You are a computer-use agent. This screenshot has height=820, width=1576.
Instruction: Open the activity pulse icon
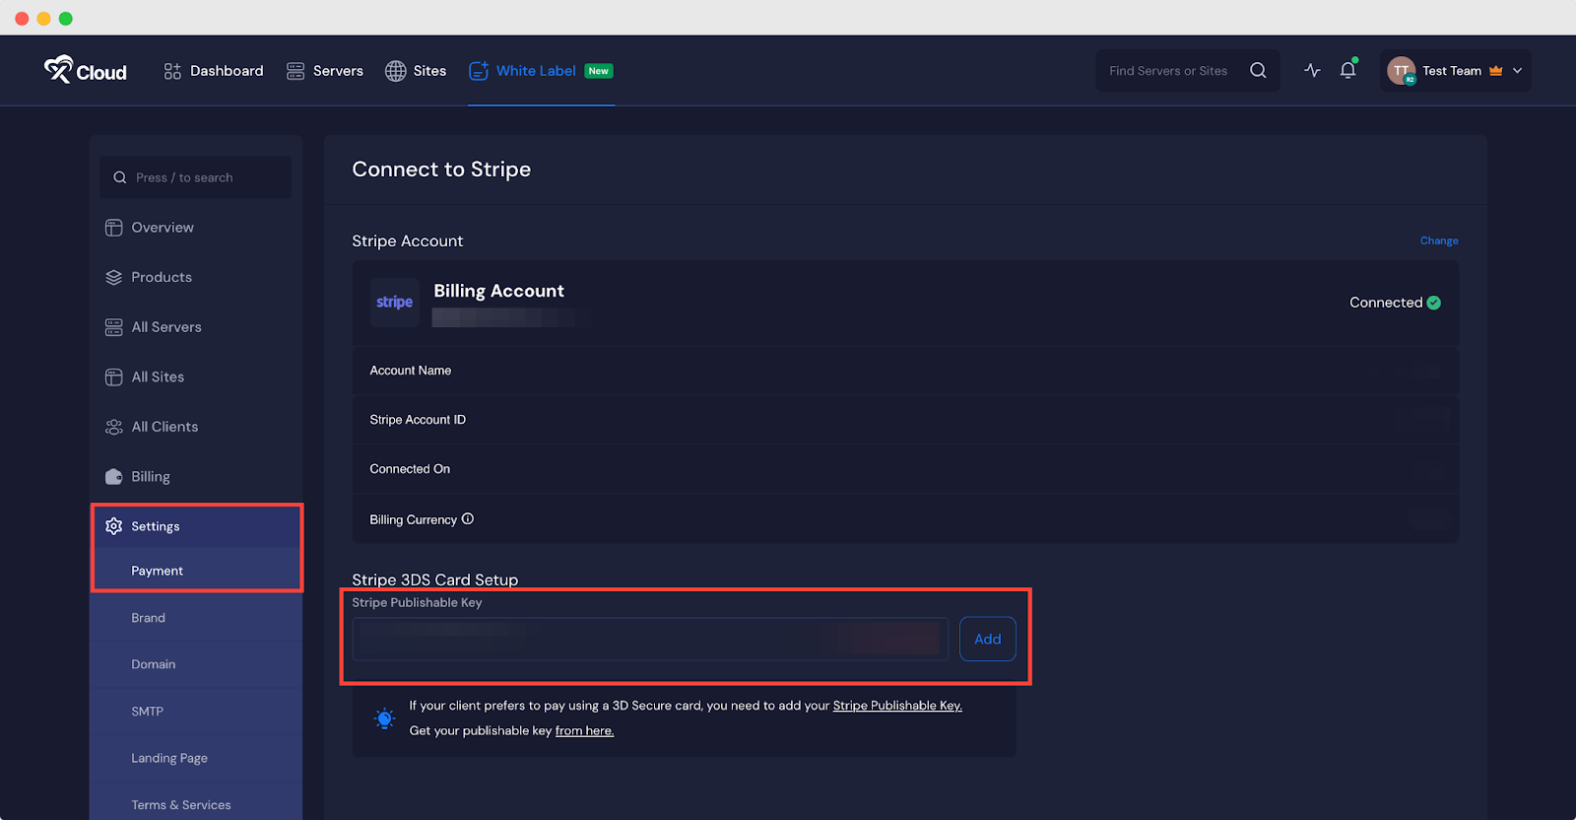[x=1312, y=71]
